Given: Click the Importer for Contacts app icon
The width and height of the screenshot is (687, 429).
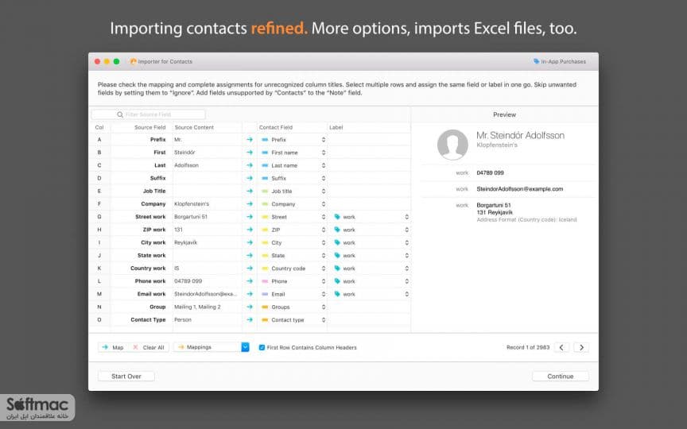Looking at the screenshot, I should point(134,62).
